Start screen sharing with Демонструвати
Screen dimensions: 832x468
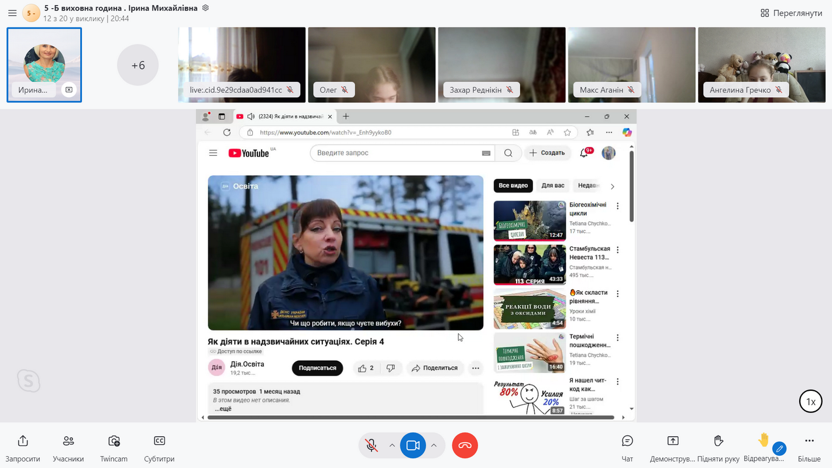(x=673, y=447)
